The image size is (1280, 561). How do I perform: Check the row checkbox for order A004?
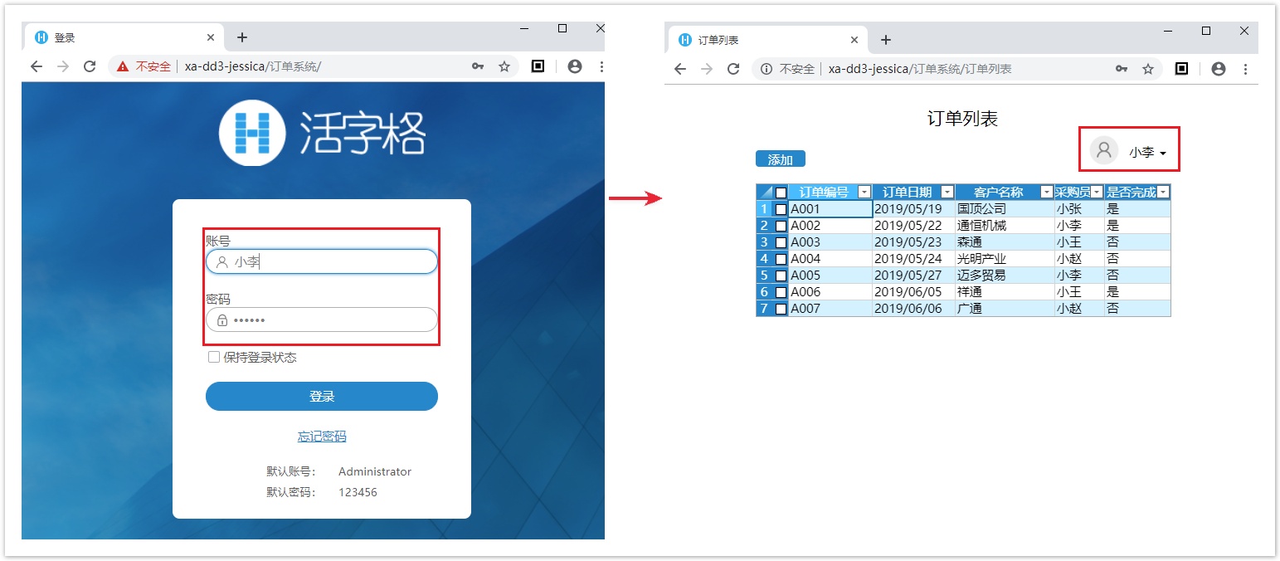(781, 259)
